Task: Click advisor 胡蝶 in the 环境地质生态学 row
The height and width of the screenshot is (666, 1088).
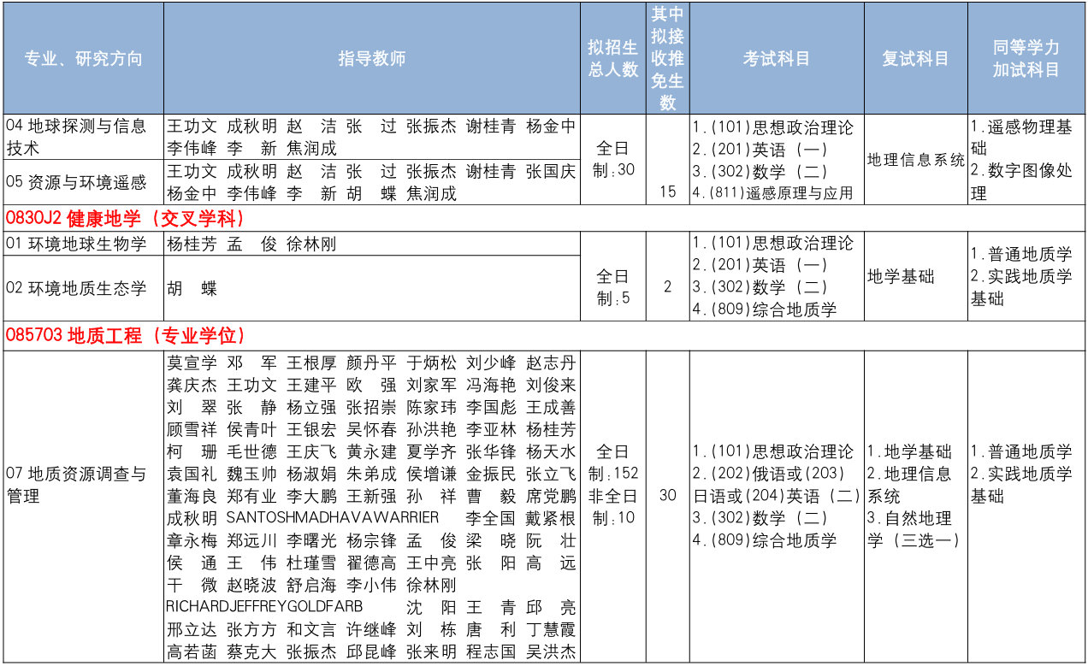Action: click(192, 288)
